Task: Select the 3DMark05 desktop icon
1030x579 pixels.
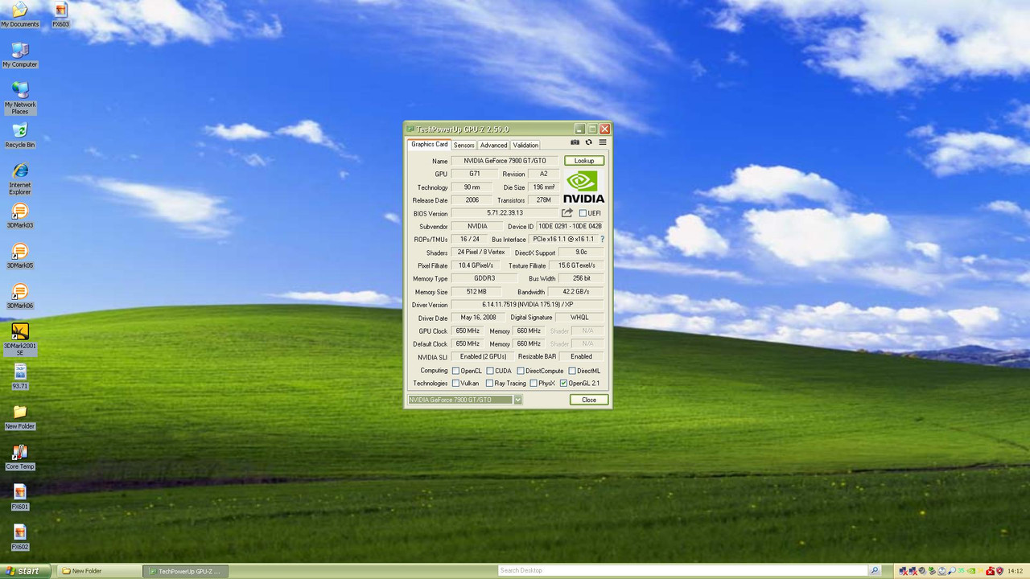Action: [20, 257]
